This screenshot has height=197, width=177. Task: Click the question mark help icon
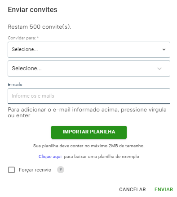(61, 170)
